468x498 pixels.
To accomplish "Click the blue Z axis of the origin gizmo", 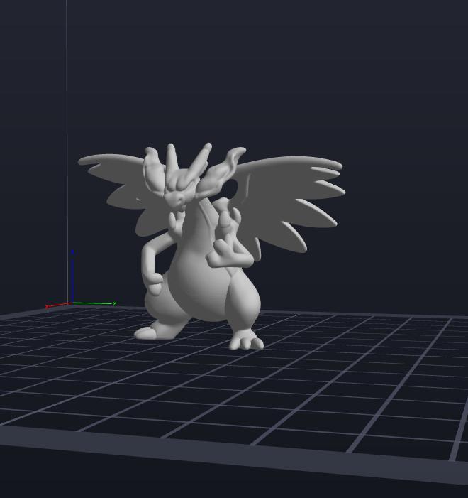I will [x=72, y=277].
